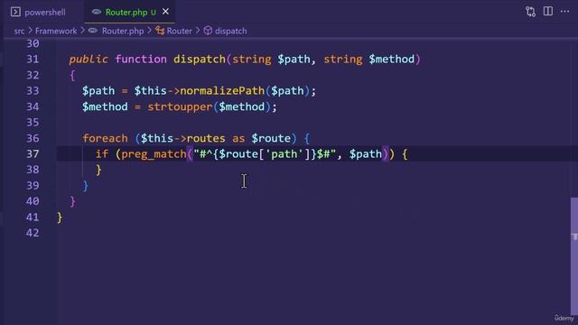Split the editor to the right
Screen dimensions: 578x325
tap(548, 12)
